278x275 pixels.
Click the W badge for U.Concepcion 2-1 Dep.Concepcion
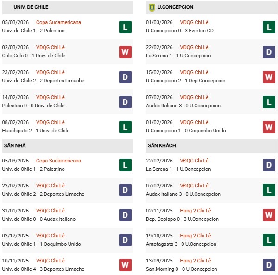269,77
